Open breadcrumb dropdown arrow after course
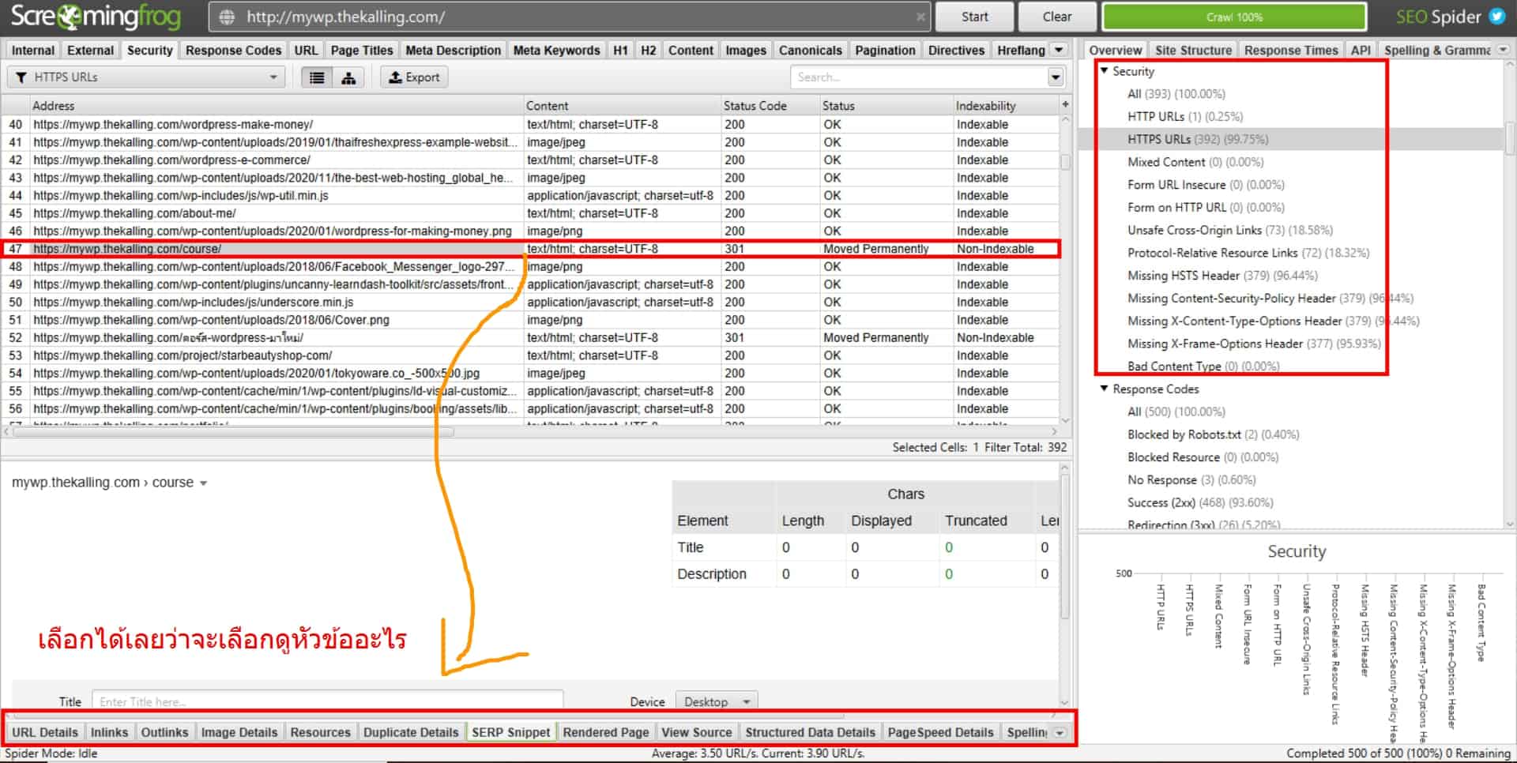Image resolution: width=1517 pixels, height=763 pixels. (x=203, y=483)
